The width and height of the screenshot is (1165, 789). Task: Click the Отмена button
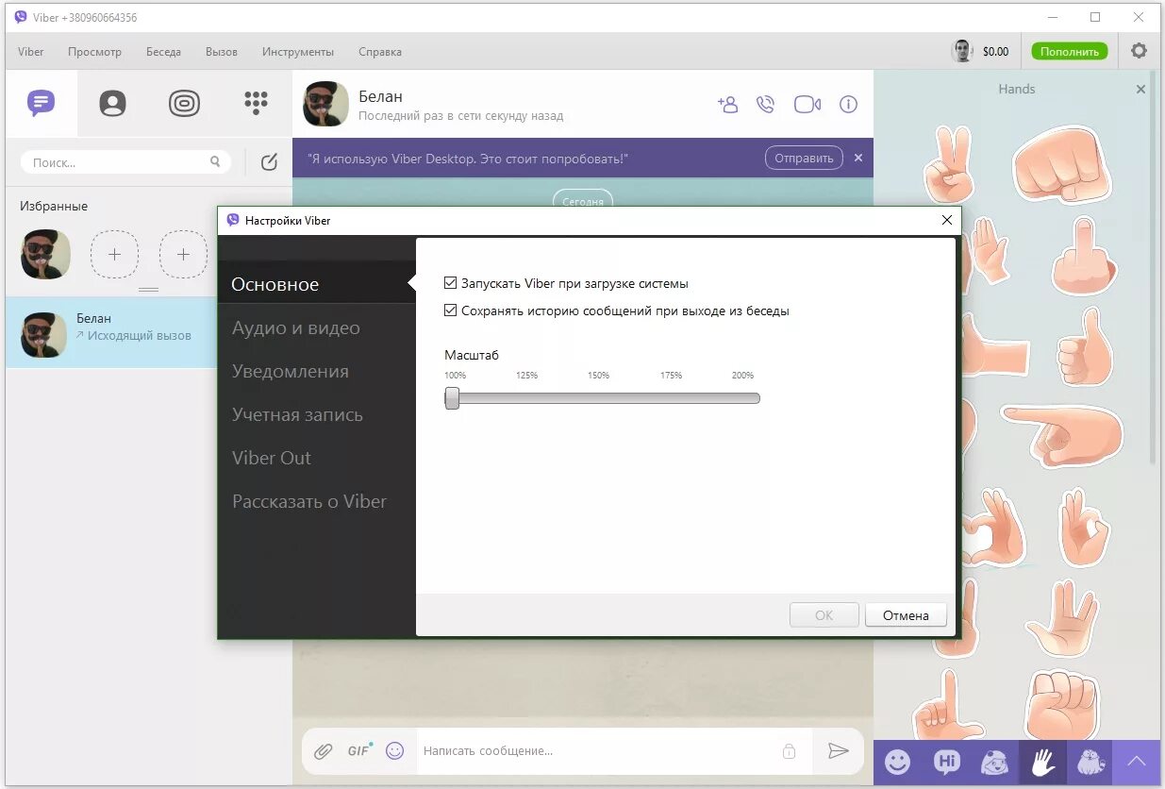point(906,615)
